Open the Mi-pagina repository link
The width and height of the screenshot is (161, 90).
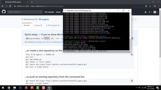44,19
